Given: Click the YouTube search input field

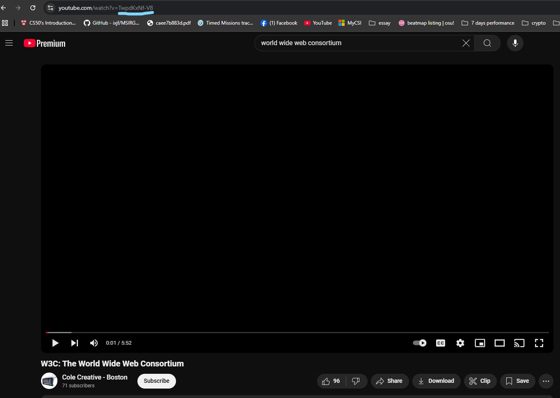Looking at the screenshot, I should 357,43.
